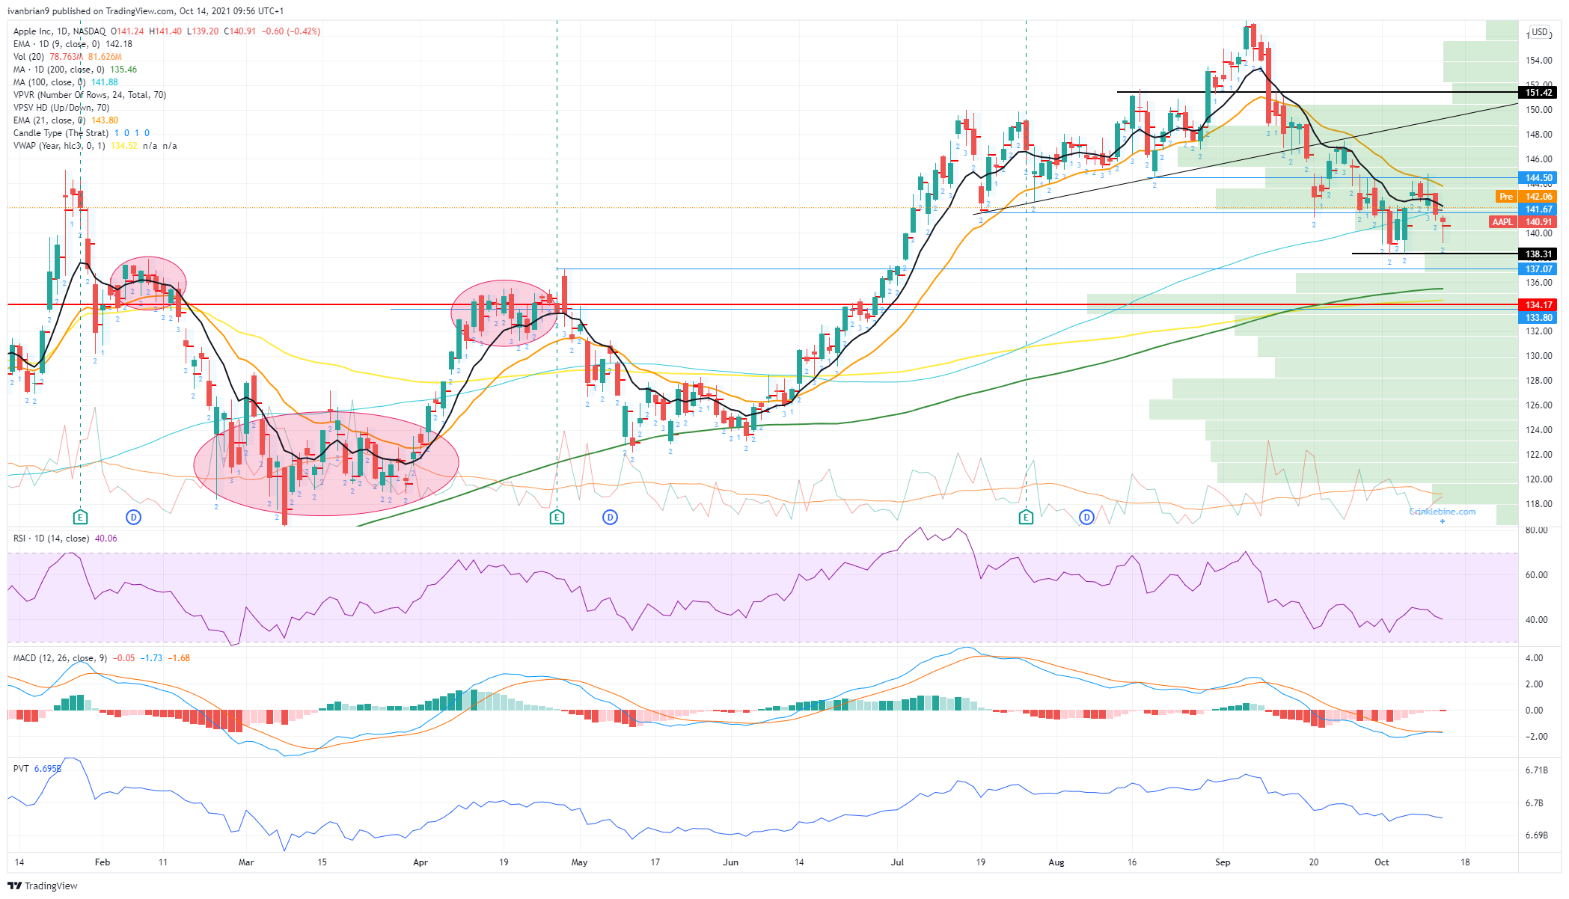
Task: Click the dividend D marker near February
Action: [x=133, y=517]
